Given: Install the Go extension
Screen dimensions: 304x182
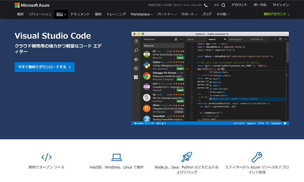Looking at the screenshot, I should coord(180,101).
